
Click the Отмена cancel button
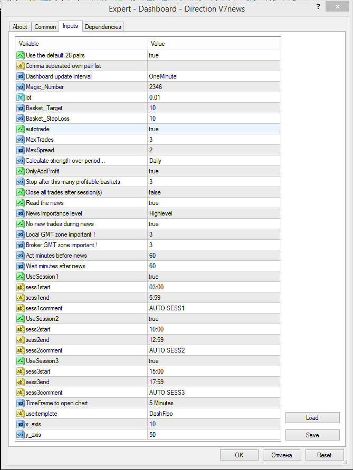pyautogui.click(x=282, y=455)
